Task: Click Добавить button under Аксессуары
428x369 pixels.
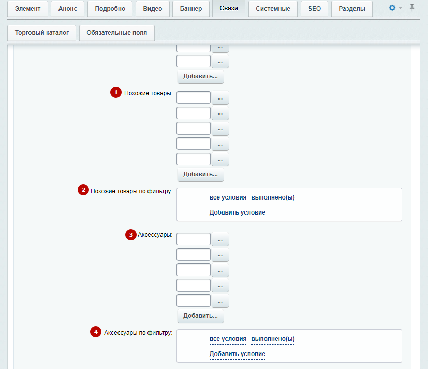Action: [x=200, y=316]
